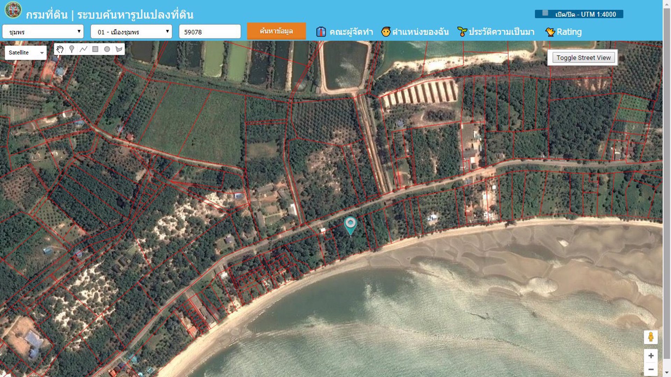Open the Satellite map type dropdown
This screenshot has width=671, height=377.
[25, 52]
